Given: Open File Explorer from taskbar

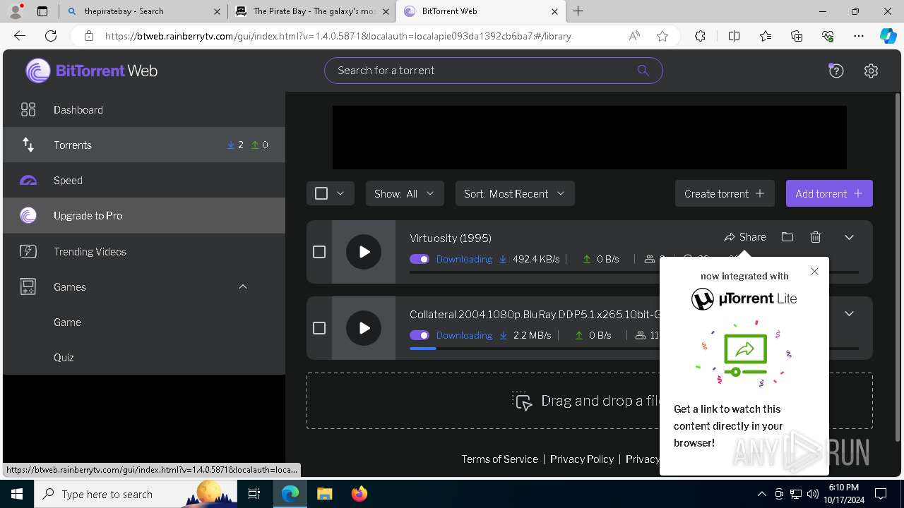Looking at the screenshot, I should [324, 494].
